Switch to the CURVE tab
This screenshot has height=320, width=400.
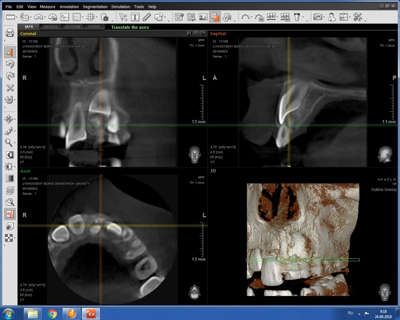(93, 26)
